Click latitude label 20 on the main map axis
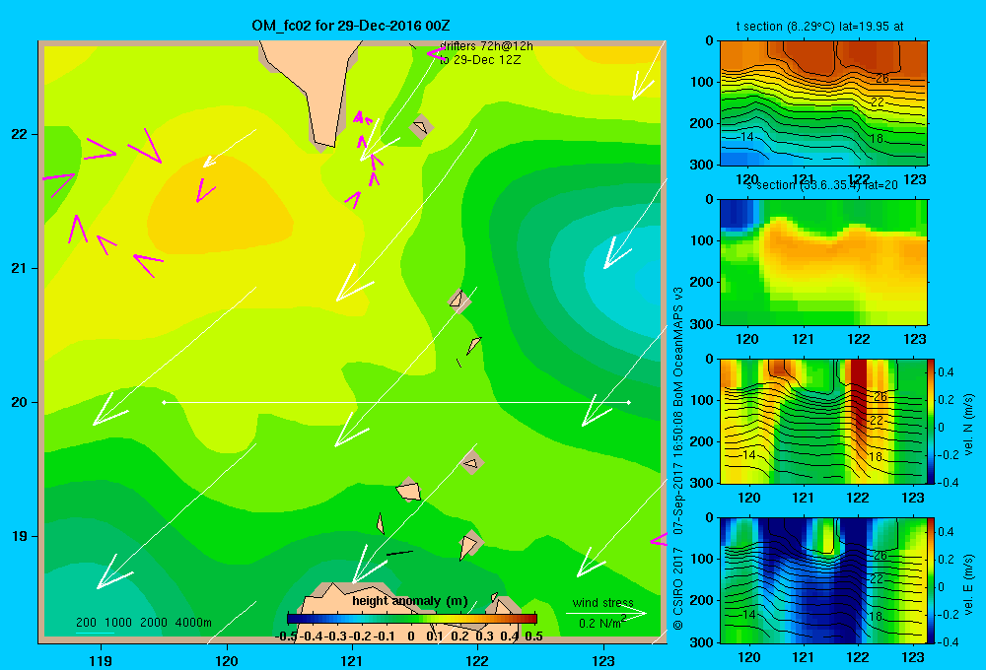 click(20, 402)
